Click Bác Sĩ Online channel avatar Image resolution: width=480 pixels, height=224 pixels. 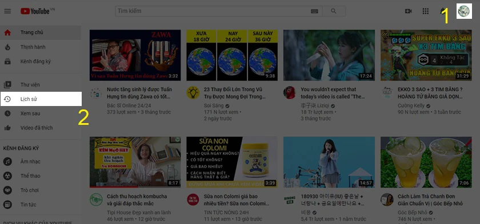[x=96, y=93]
